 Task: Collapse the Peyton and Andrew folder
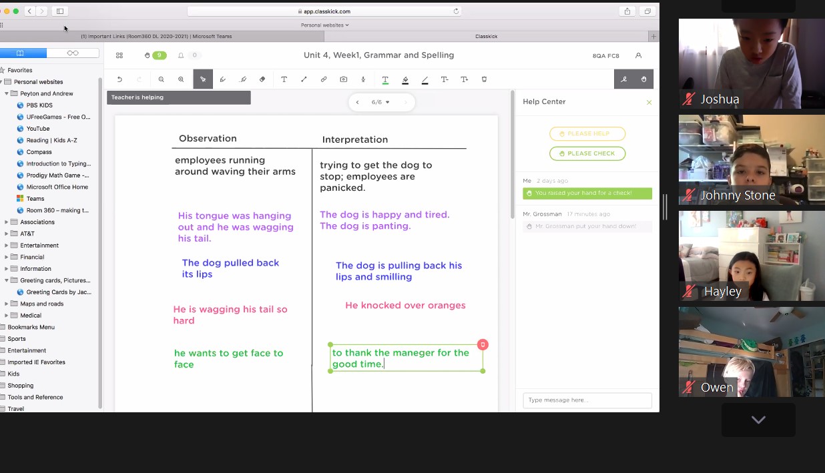(7, 94)
